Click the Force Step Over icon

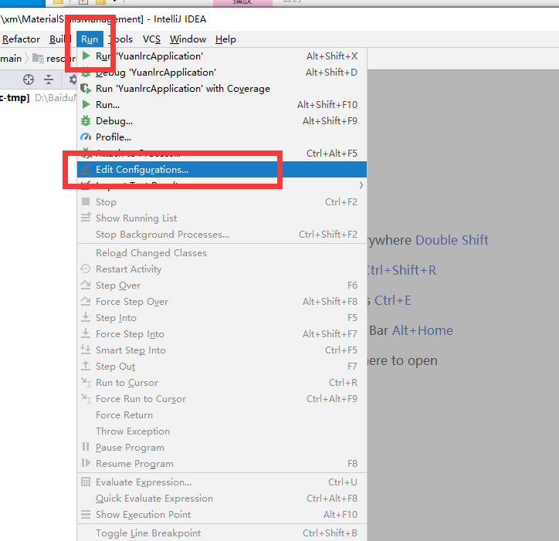86,301
